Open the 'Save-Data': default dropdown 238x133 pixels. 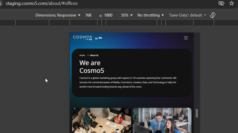point(187,15)
